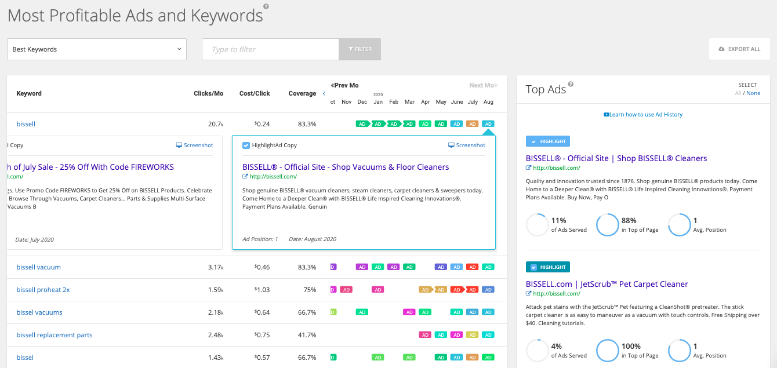The height and width of the screenshot is (368, 777).
Task: Click the EXPORT ALL button
Action: tap(739, 49)
